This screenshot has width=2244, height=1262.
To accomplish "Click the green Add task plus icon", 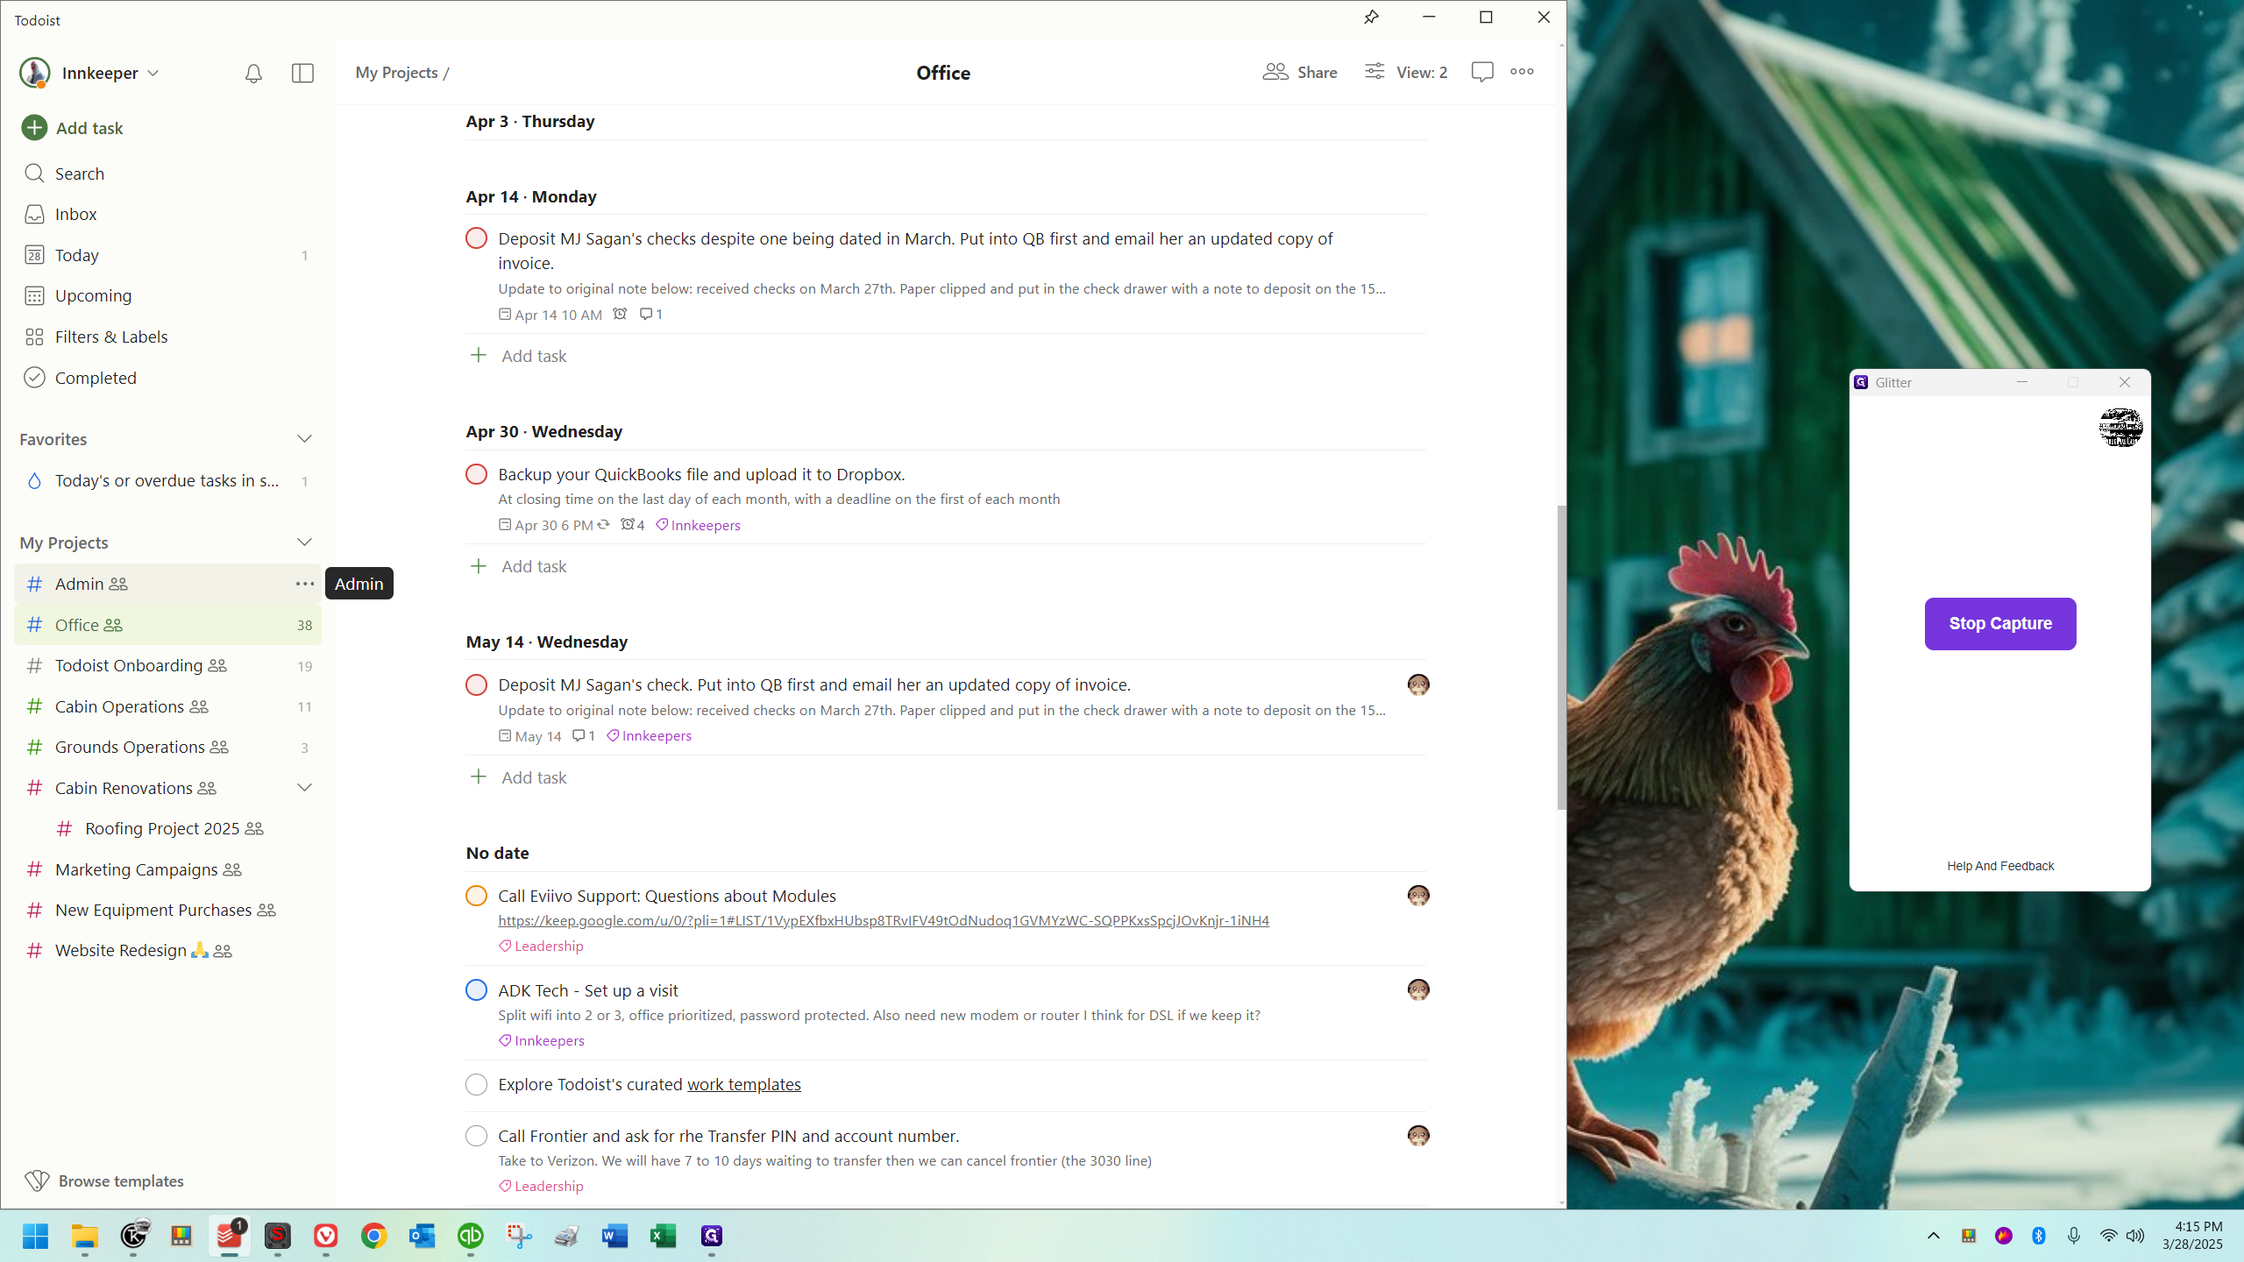I will (x=34, y=128).
